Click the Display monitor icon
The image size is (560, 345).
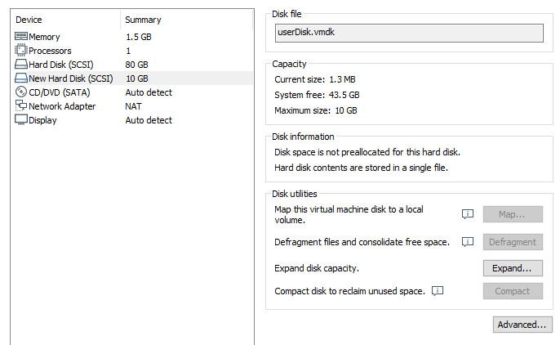(x=21, y=119)
